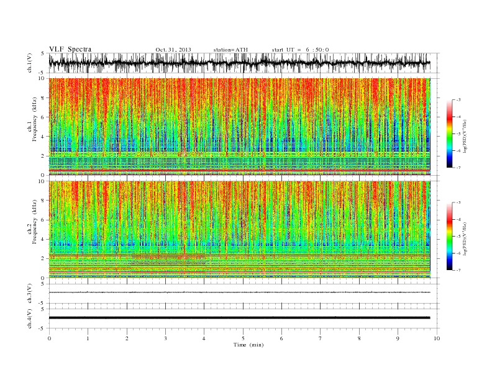This screenshot has width=492, height=380.
Task: Click the ch.1 spectrogram color scale bar
Action: [449, 133]
